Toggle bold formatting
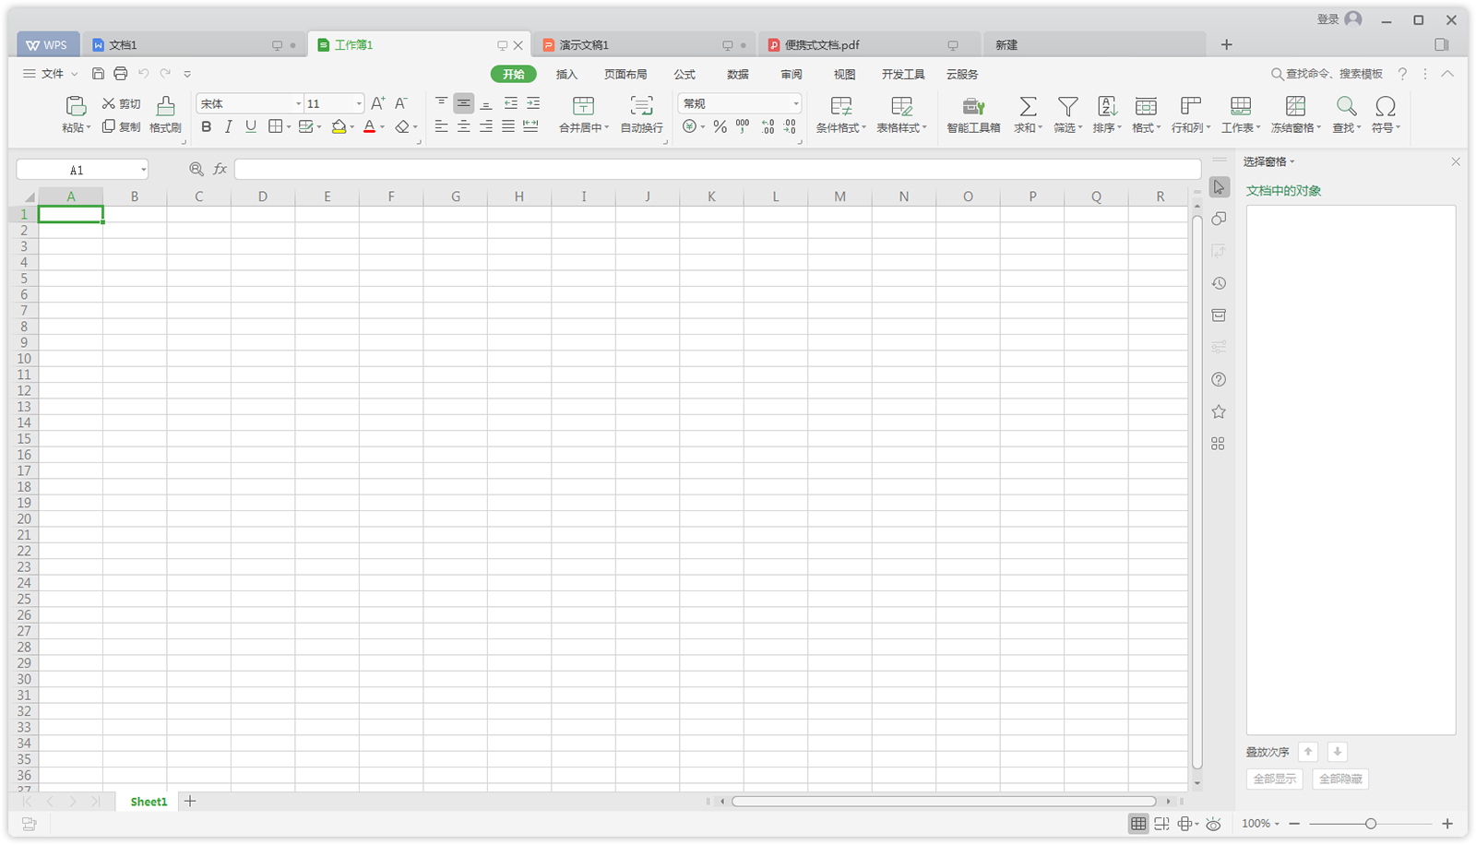This screenshot has height=845, width=1476. pyautogui.click(x=206, y=127)
